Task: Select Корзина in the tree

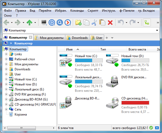Action: coord(21,114)
